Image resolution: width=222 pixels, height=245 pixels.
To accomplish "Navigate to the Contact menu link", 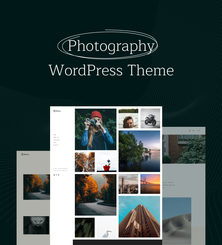I will pos(56,145).
